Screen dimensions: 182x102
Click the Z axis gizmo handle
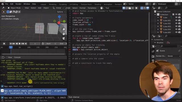(59, 17)
